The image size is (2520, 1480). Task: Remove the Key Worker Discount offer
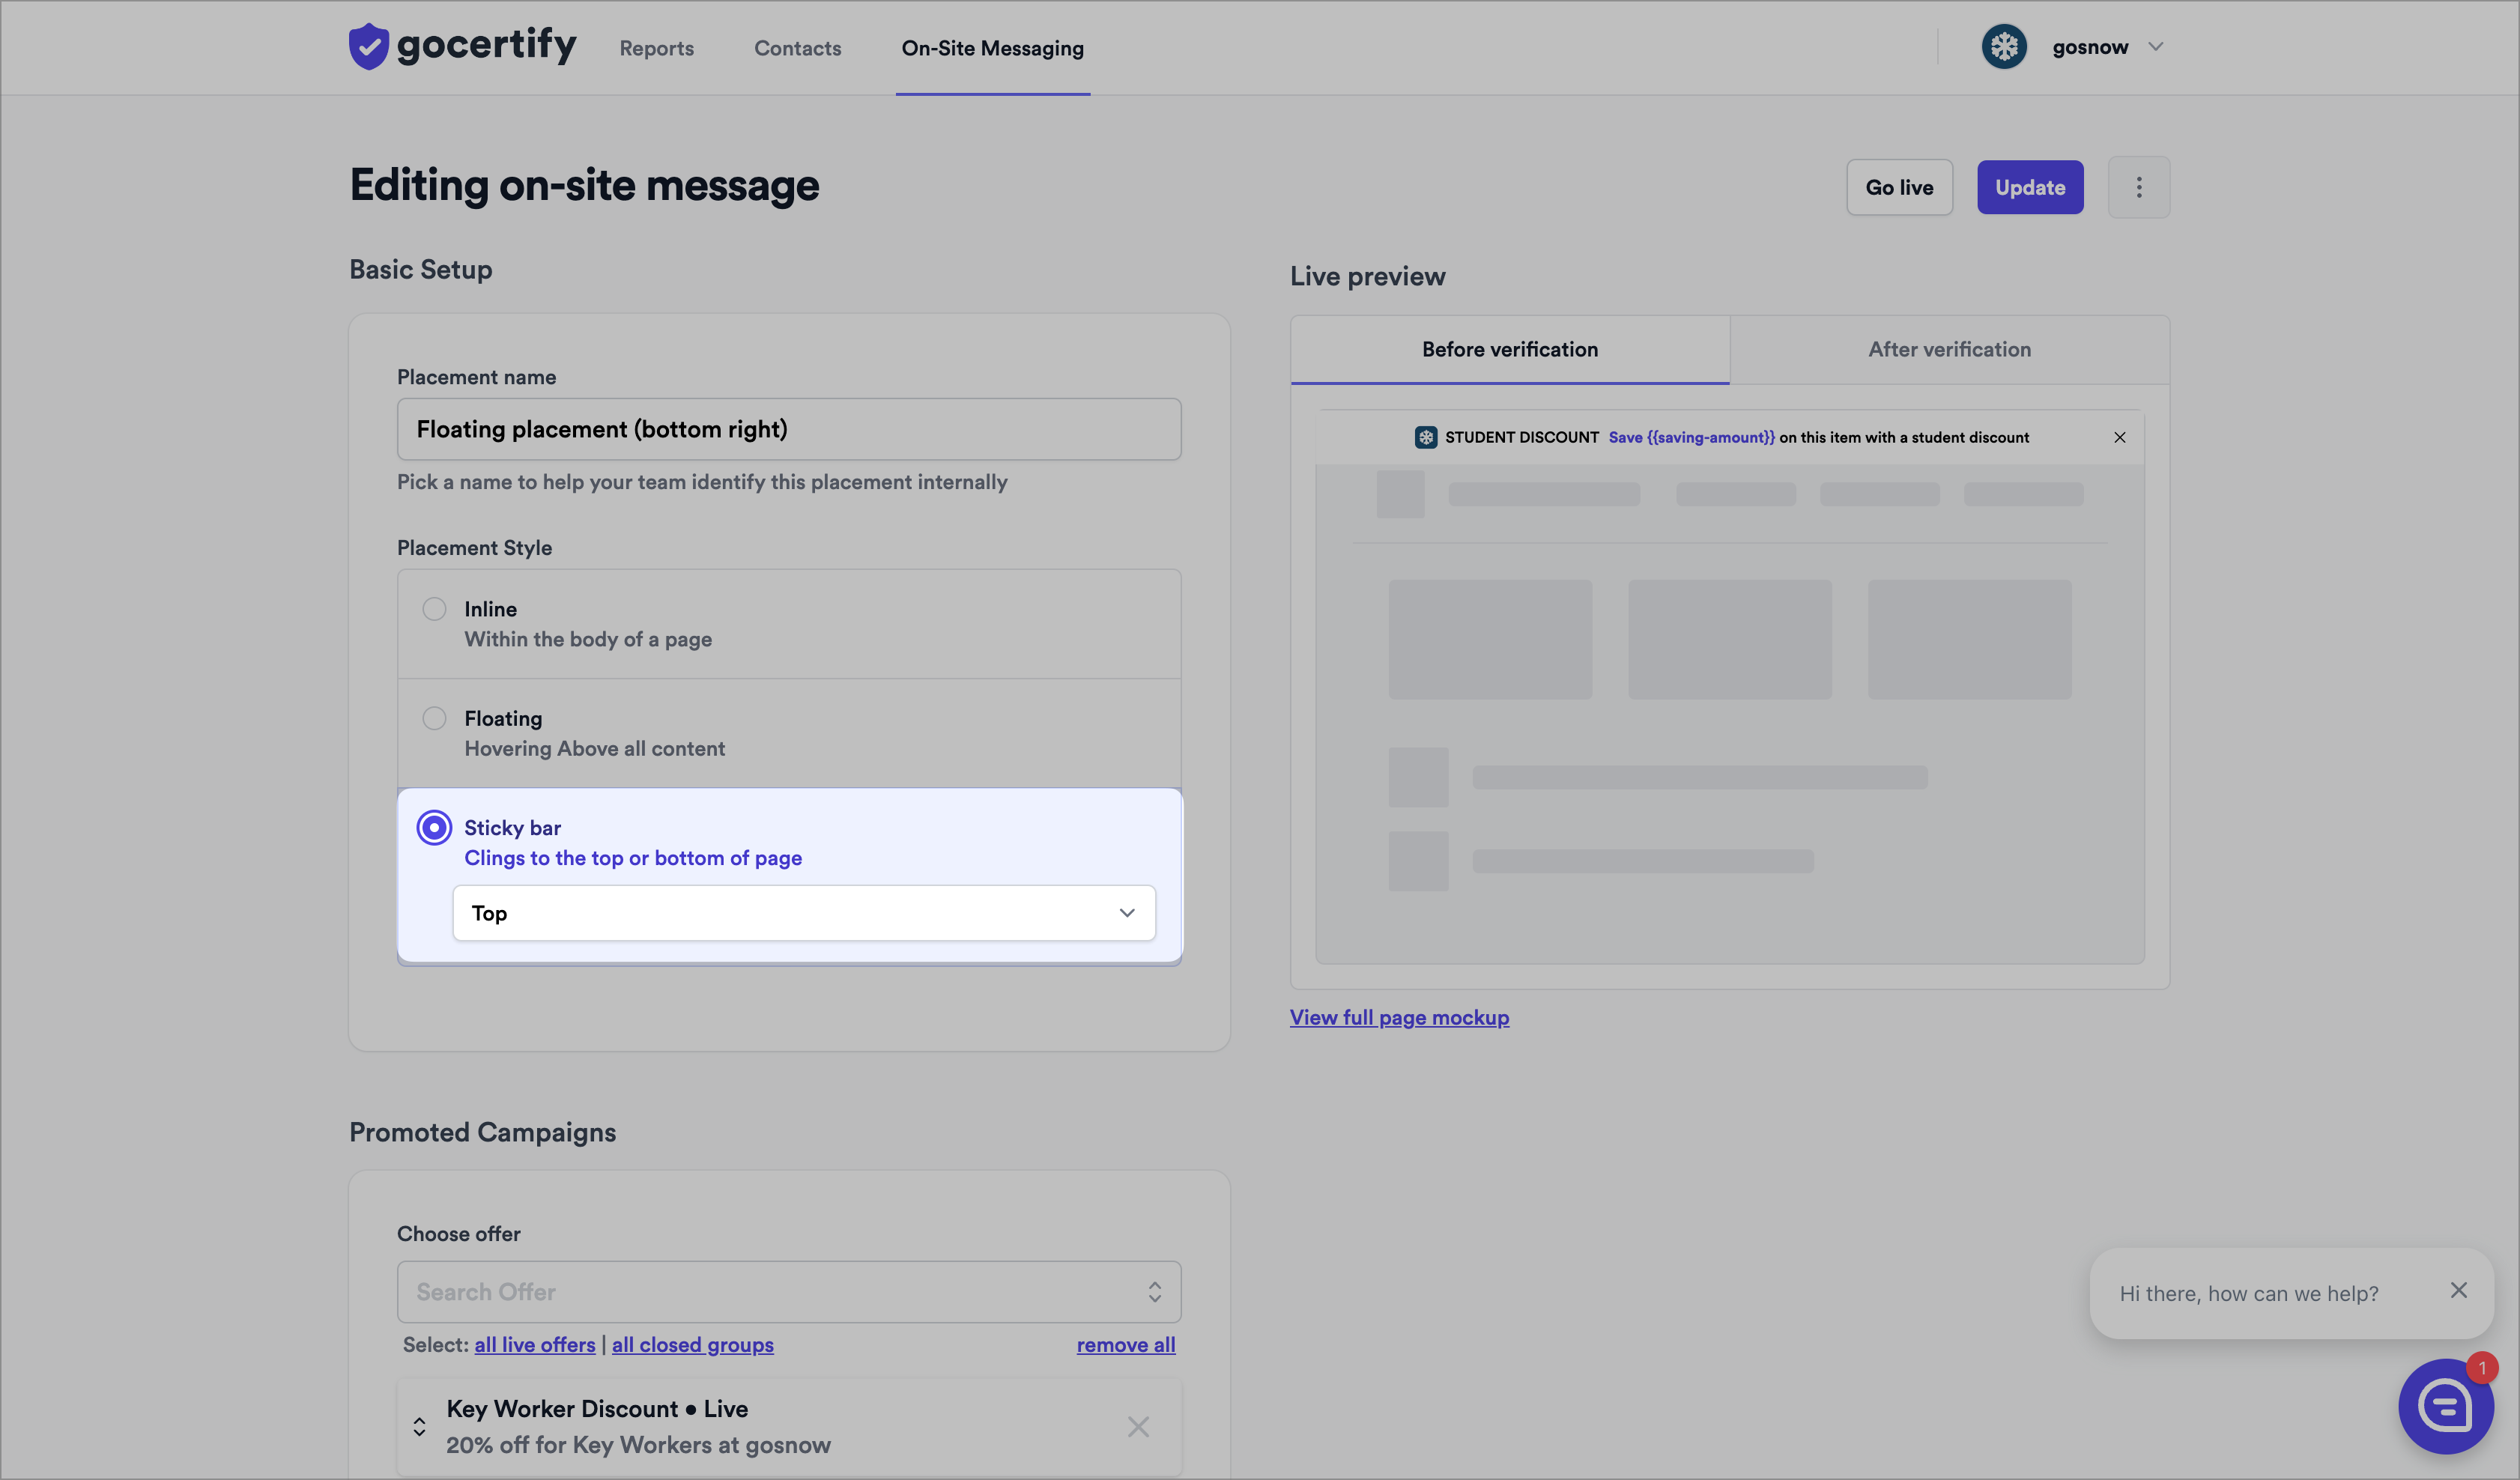(x=1138, y=1426)
